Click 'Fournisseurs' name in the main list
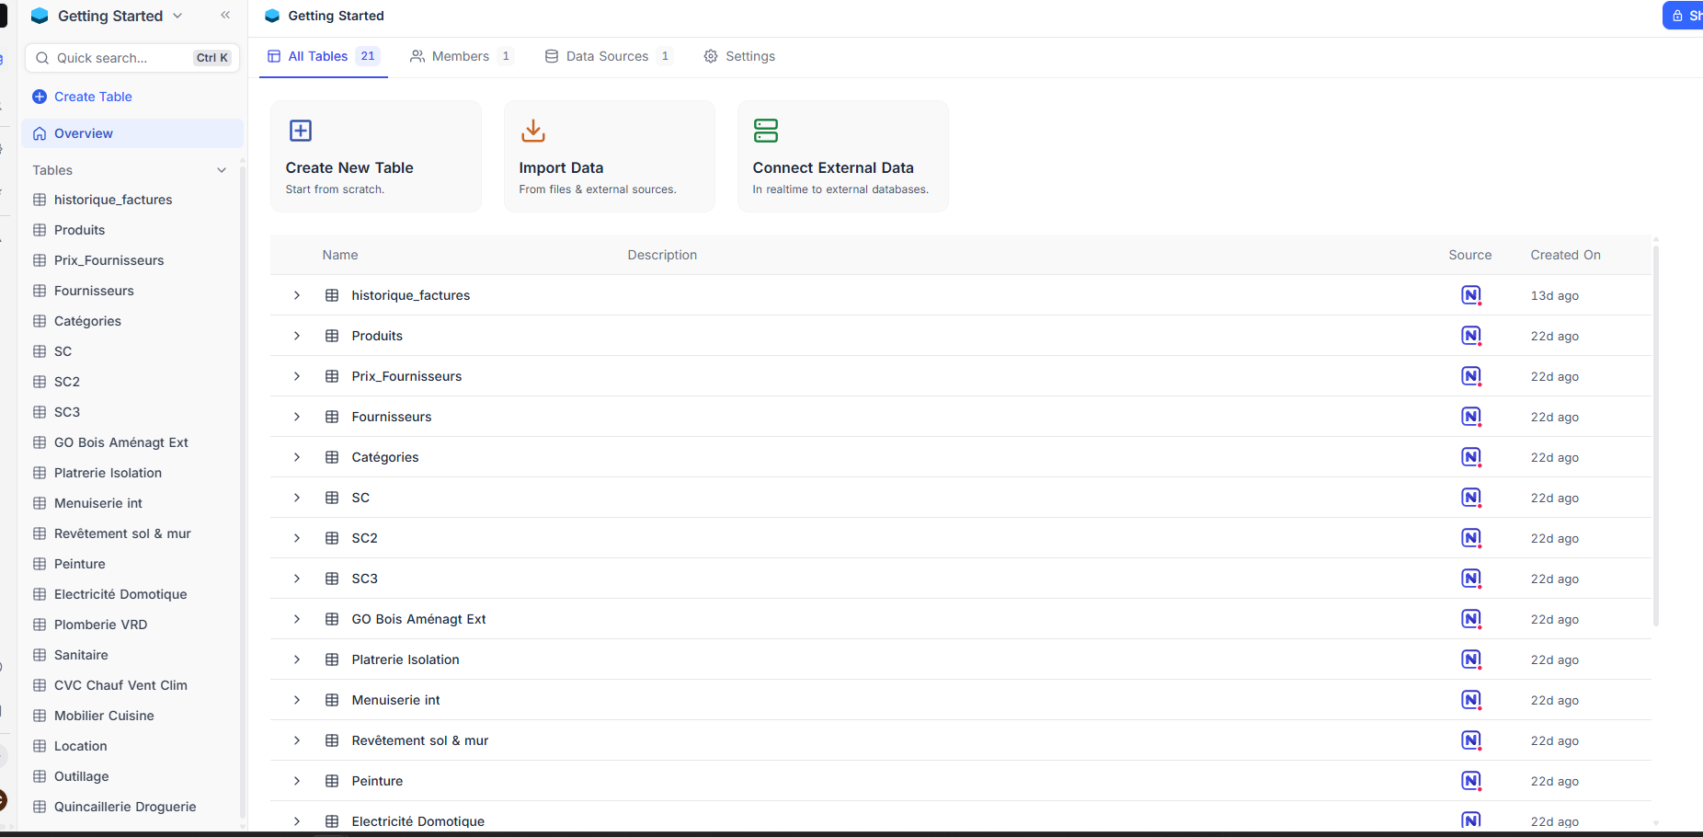This screenshot has height=837, width=1703. tap(392, 417)
